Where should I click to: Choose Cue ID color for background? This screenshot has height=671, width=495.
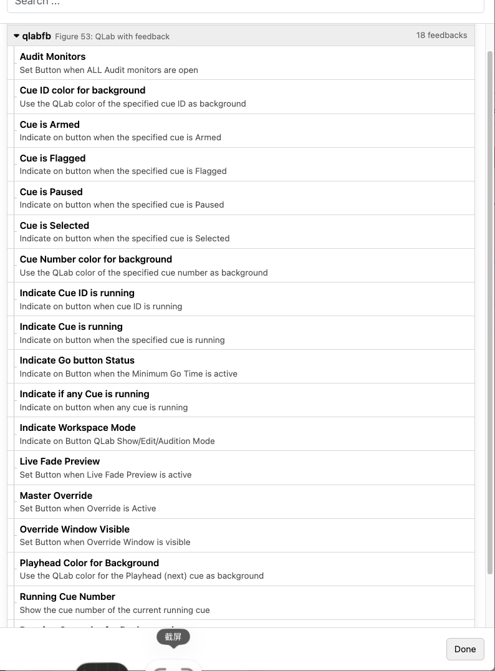[x=244, y=97]
